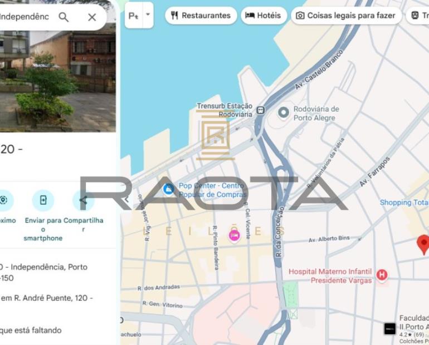Click the transit chip icon at top right
This screenshot has height=345, width=429.
tap(415, 16)
